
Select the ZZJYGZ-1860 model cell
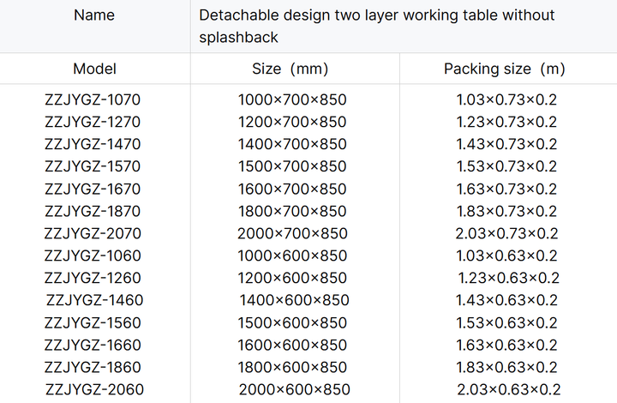click(93, 368)
